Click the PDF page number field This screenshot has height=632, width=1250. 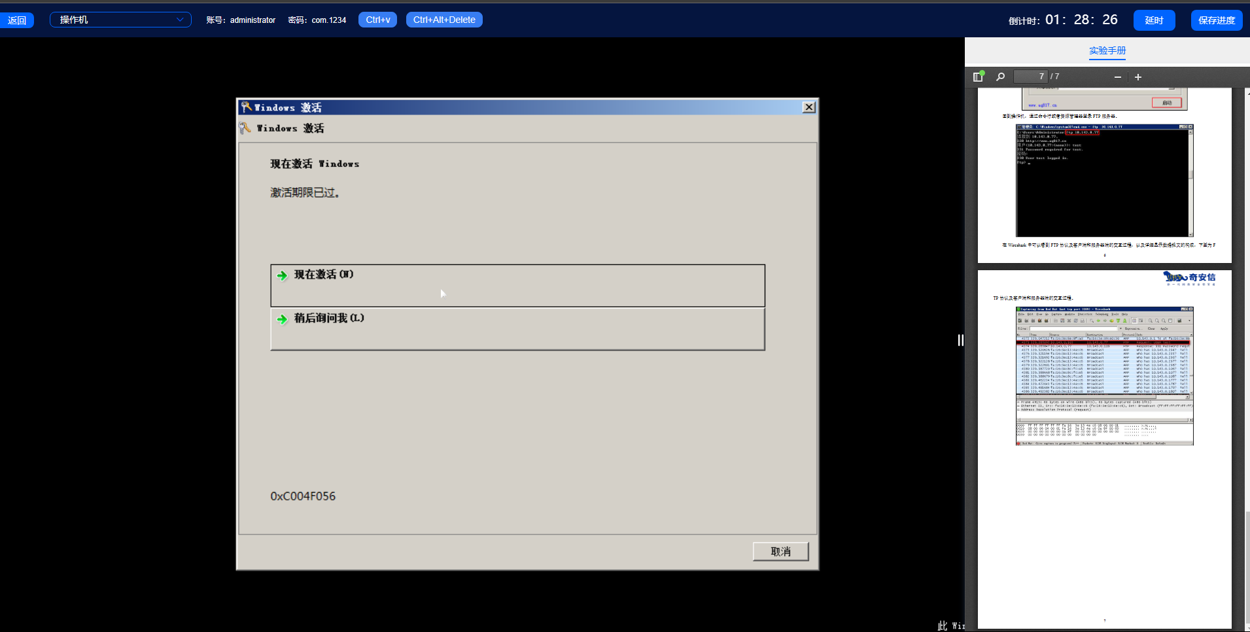[x=1030, y=77]
